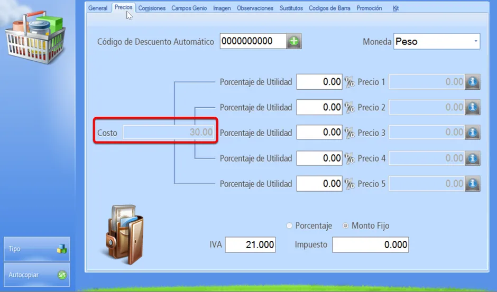The height and width of the screenshot is (292, 497).
Task: Click the Precio 5 value field
Action: (x=427, y=184)
